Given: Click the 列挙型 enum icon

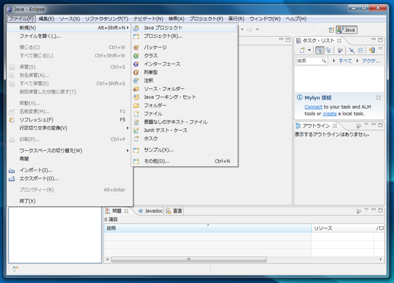Looking at the screenshot, I should [x=136, y=72].
